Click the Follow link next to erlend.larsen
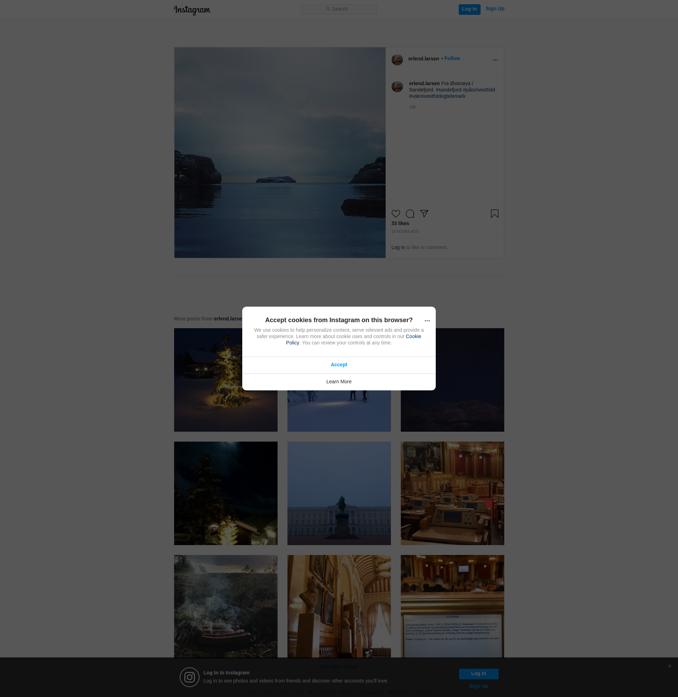Viewport: 678px width, 697px height. [x=452, y=58]
